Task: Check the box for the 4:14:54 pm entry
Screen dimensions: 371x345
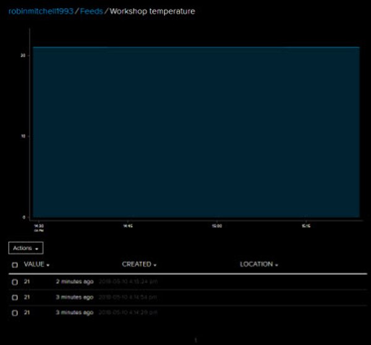Action: pyautogui.click(x=15, y=297)
